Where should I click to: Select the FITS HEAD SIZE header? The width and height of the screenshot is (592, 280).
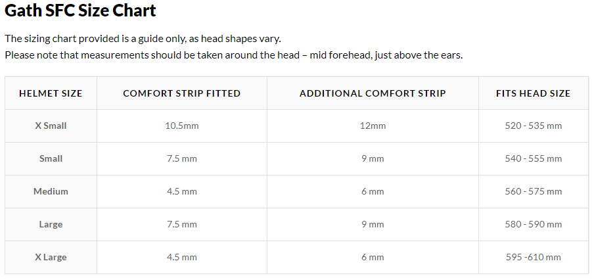click(533, 93)
